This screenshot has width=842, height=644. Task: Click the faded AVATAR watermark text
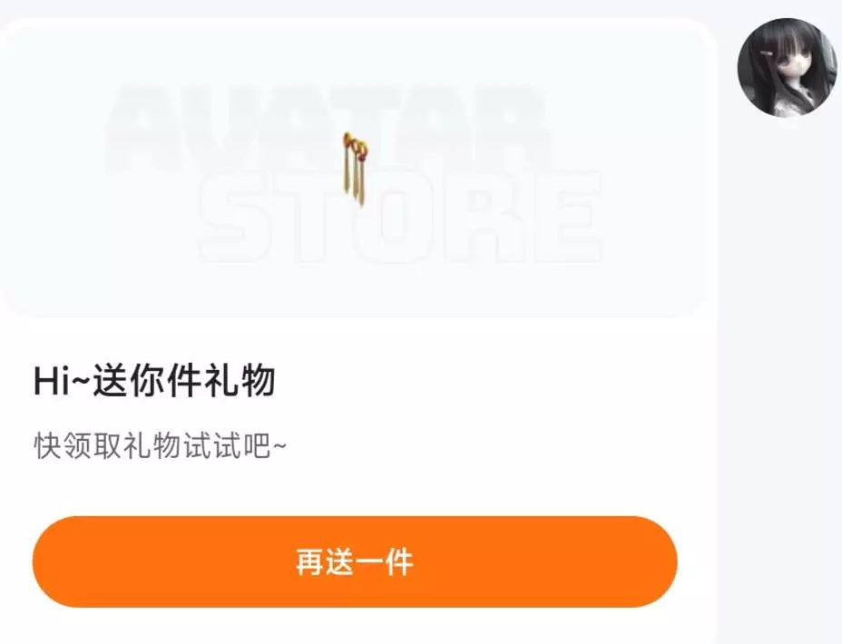pyautogui.click(x=328, y=129)
